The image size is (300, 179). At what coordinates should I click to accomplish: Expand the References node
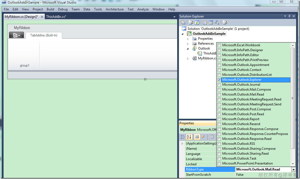coord(188,44)
